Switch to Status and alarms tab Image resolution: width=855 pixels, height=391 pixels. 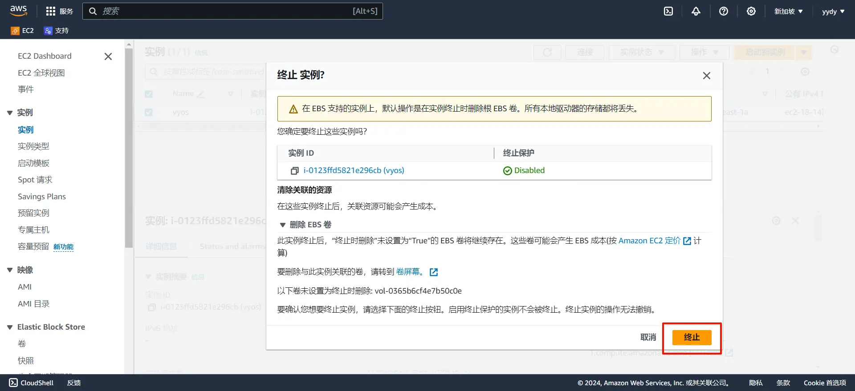(x=232, y=246)
